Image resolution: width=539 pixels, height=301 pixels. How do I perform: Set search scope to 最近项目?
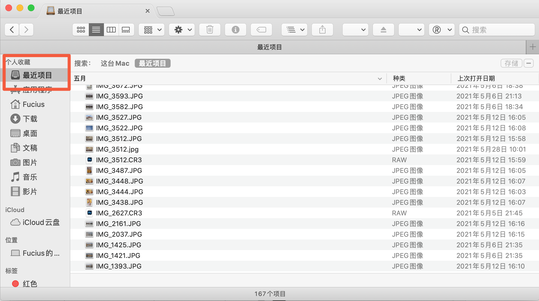[x=153, y=64]
